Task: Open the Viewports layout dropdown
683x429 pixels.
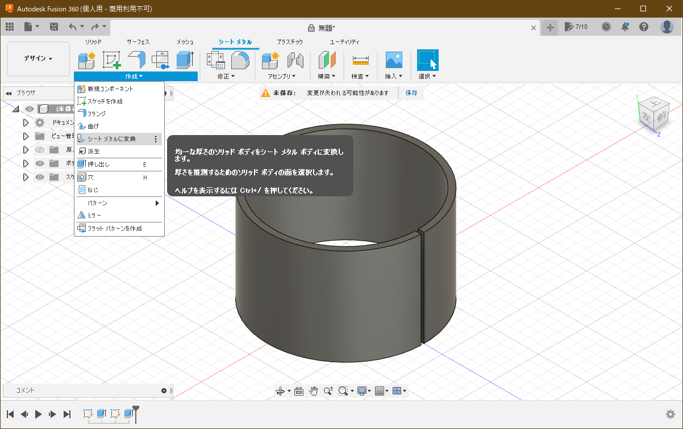Action: (x=400, y=391)
